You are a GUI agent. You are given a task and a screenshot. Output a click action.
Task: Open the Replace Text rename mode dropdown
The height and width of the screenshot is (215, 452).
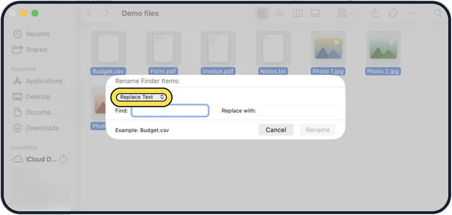(141, 97)
